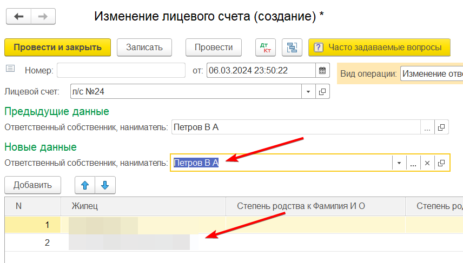Screen dimensions: 463x263
Task: Clear the new owner field with X
Action: click(x=427, y=163)
